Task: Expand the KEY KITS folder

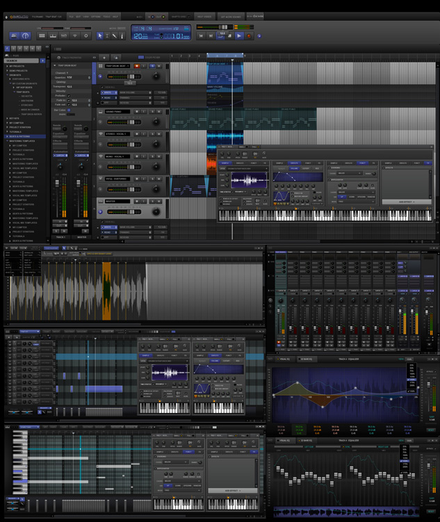Action: (6, 118)
